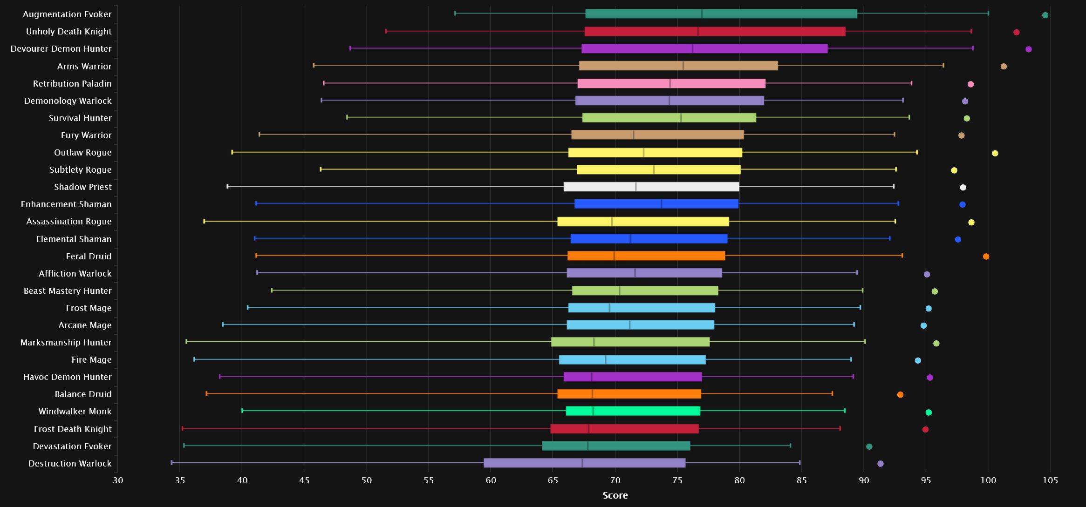Screen dimensions: 1086x507
Task: Select the Devastation Evoker box bar
Action: 616,446
